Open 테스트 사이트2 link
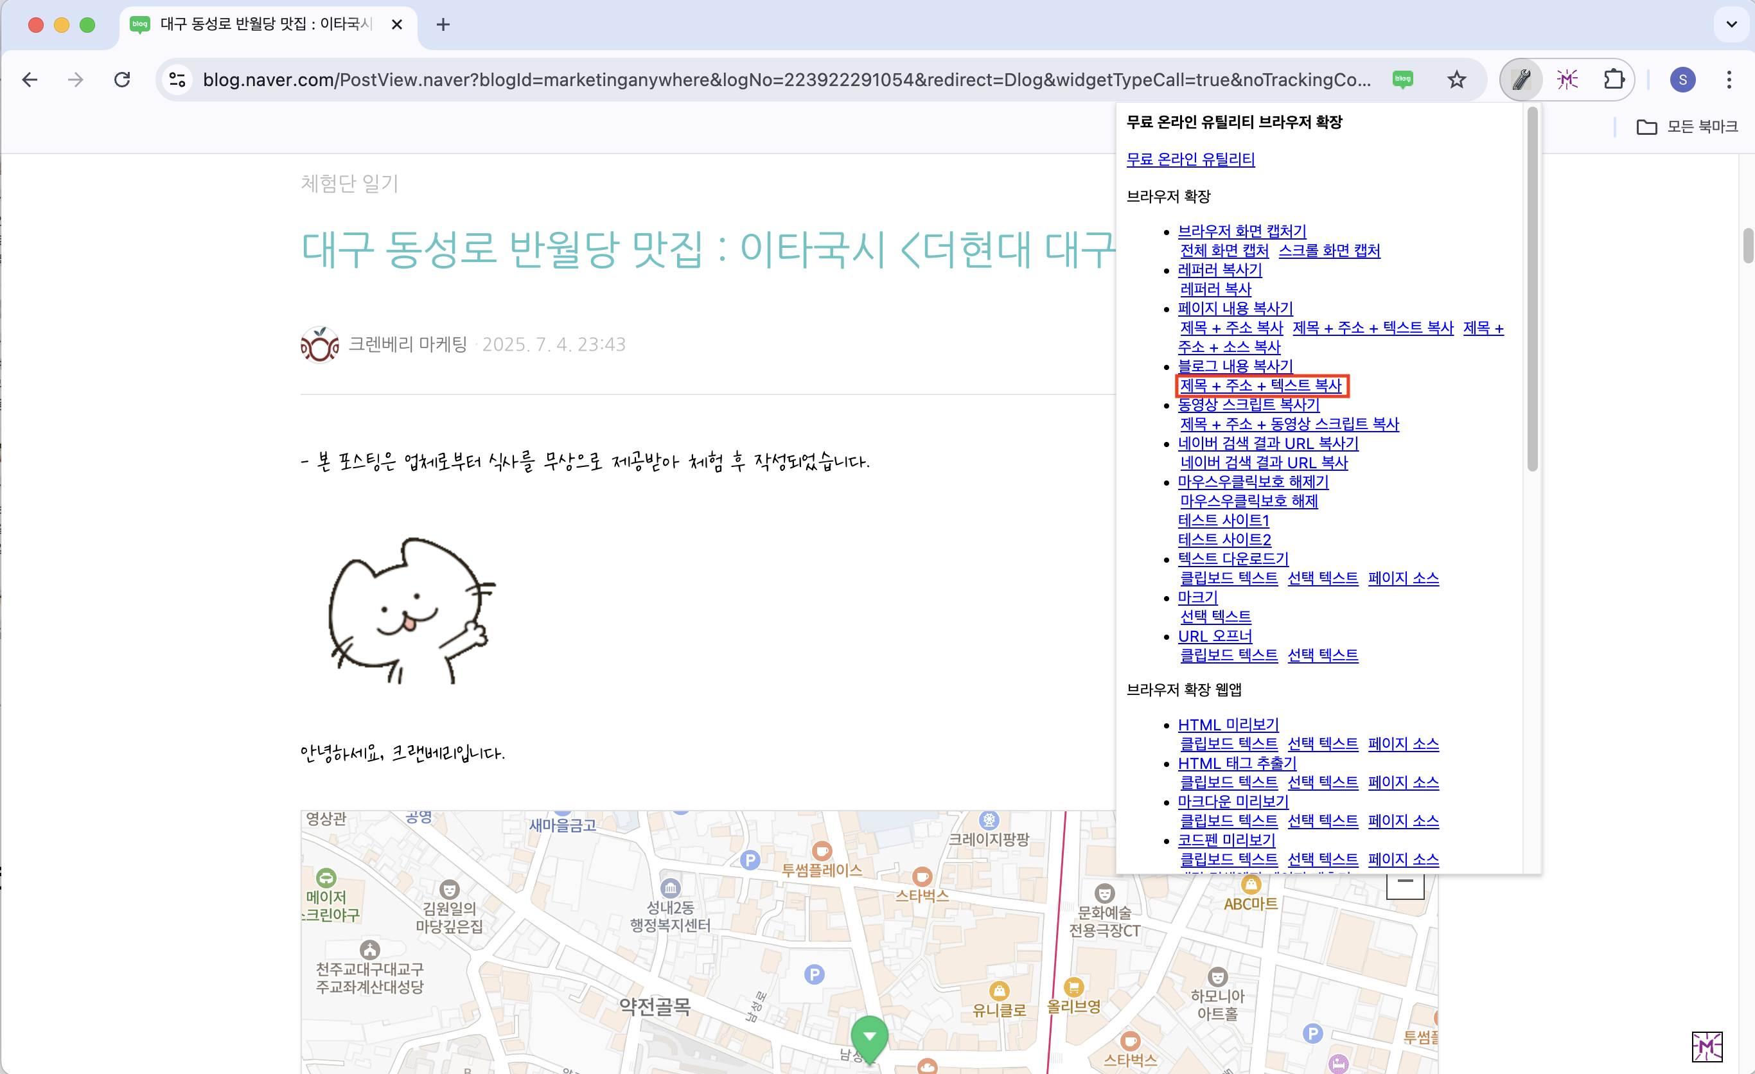1755x1074 pixels. coord(1224,540)
